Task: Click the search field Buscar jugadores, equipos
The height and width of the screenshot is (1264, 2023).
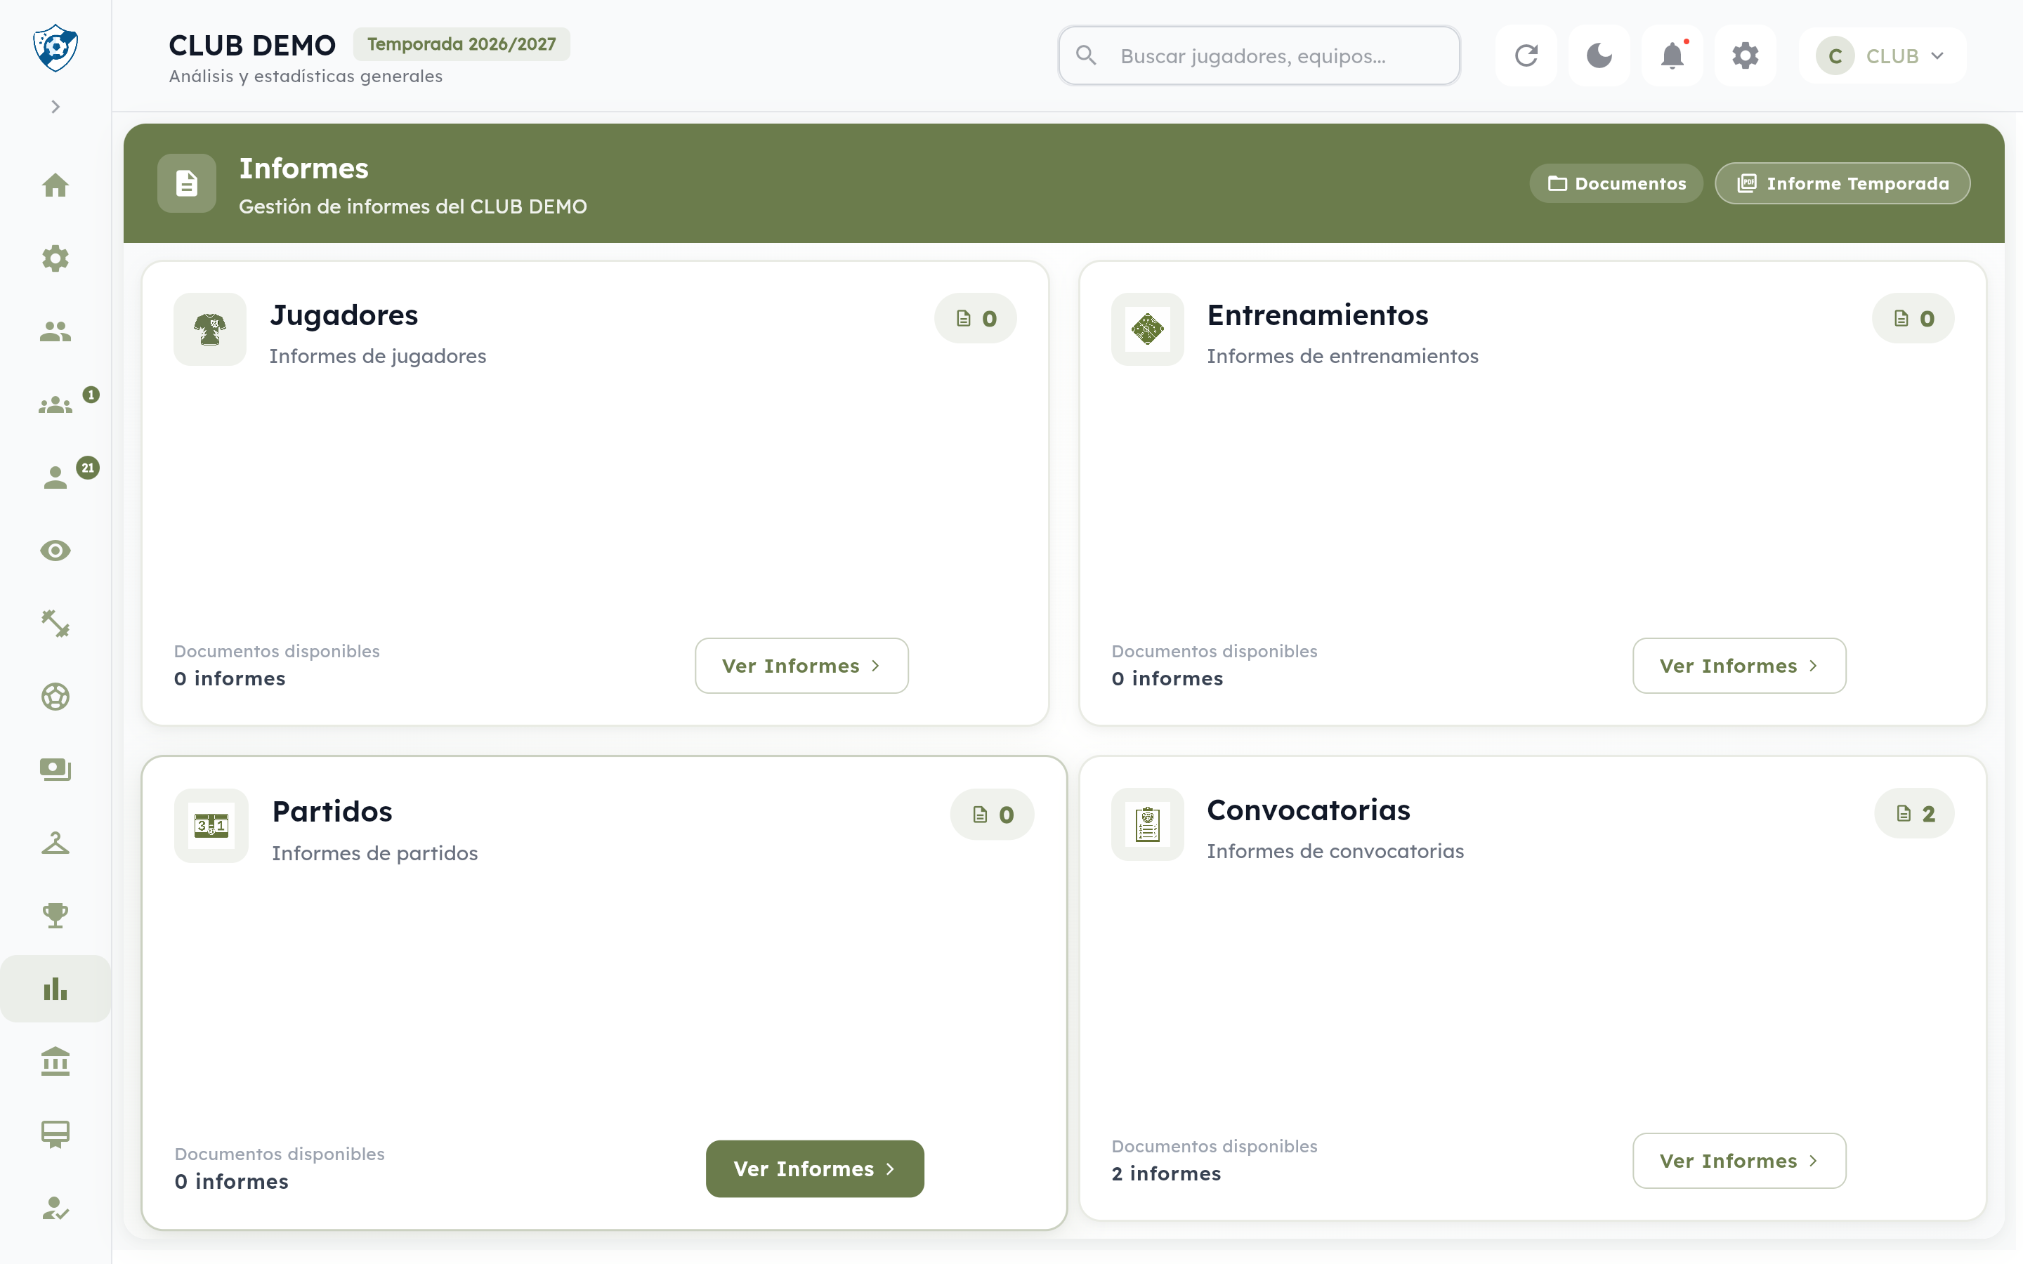Action: [x=1259, y=56]
